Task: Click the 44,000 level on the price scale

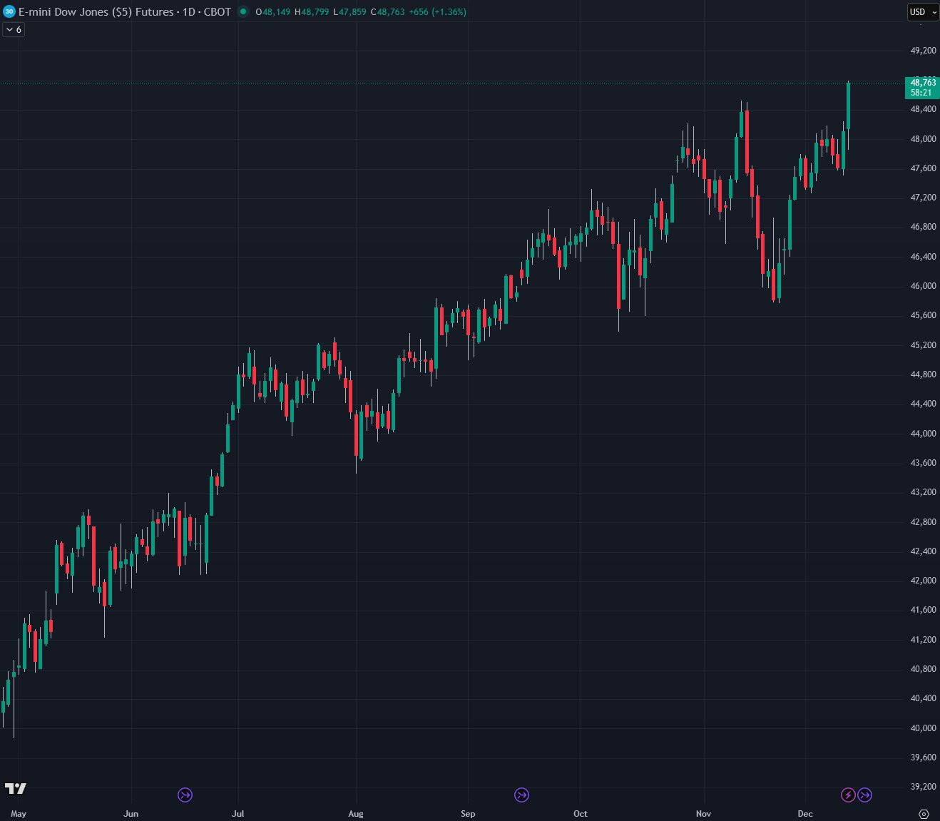Action: point(923,434)
